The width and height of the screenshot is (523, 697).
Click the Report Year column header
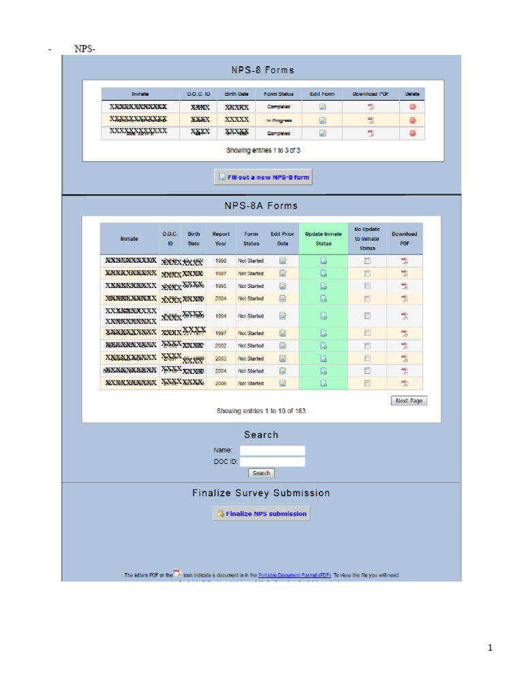click(221, 239)
